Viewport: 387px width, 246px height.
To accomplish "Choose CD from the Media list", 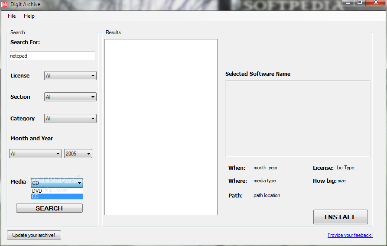I will 57,197.
